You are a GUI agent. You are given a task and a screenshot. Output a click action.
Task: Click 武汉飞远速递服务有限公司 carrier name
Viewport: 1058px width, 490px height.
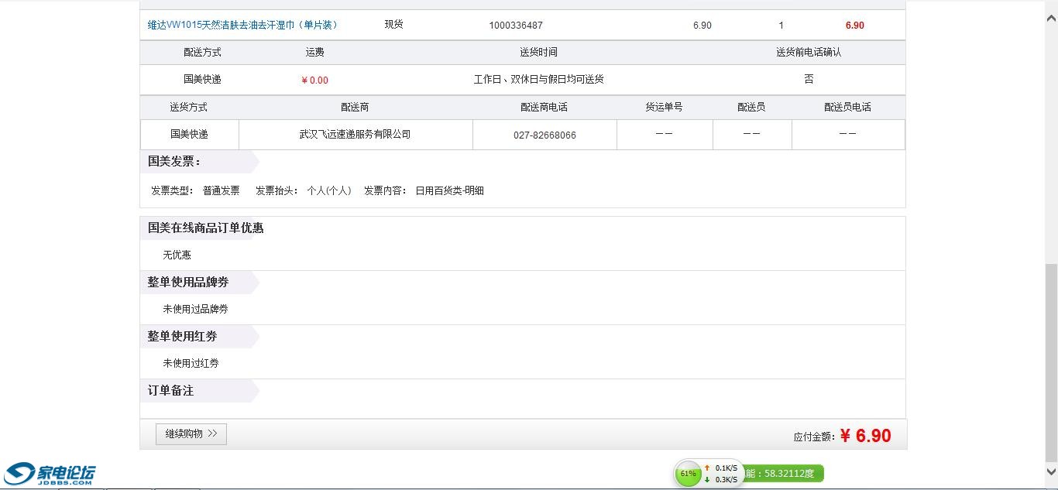coord(355,135)
